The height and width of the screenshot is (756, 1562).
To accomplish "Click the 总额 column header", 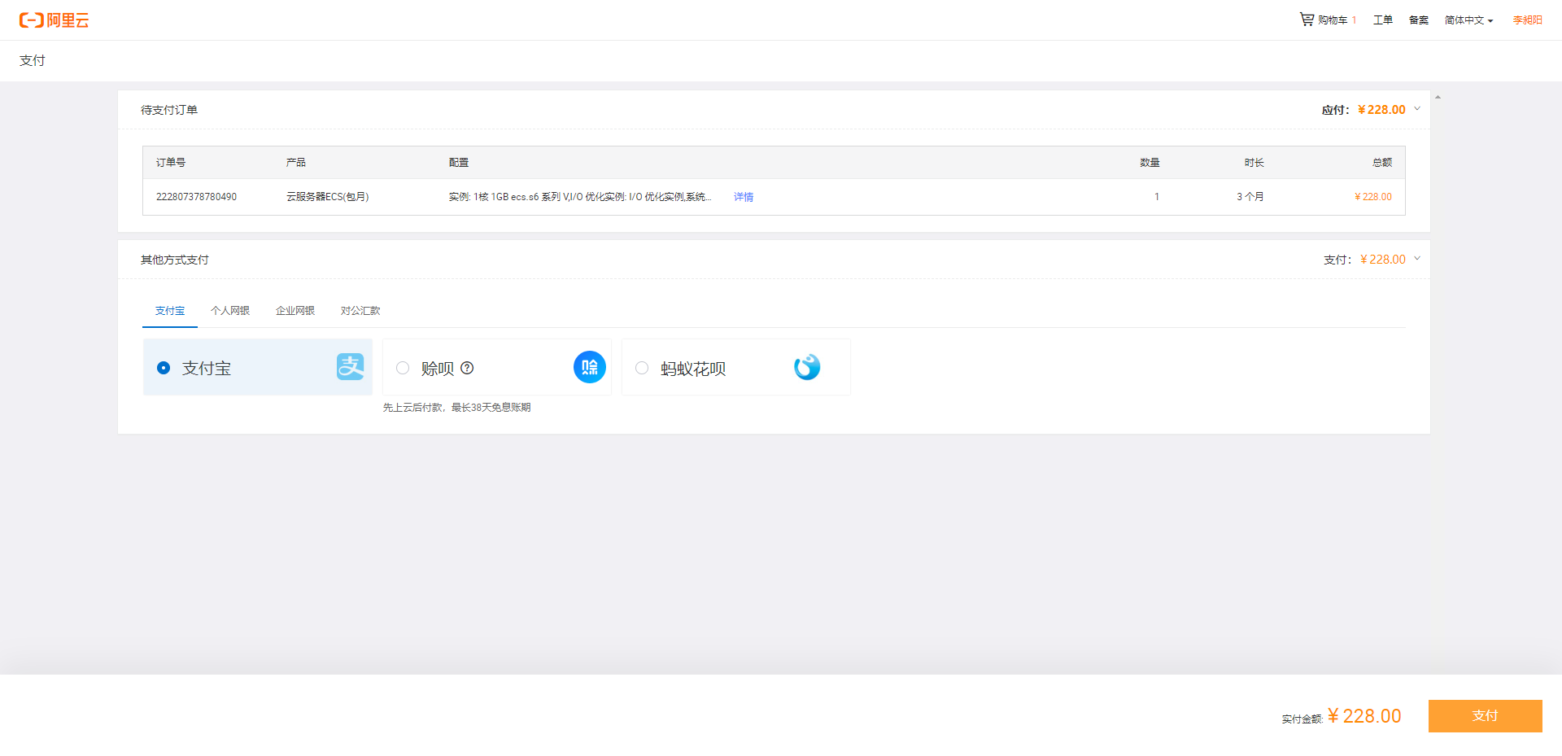I will tap(1382, 163).
